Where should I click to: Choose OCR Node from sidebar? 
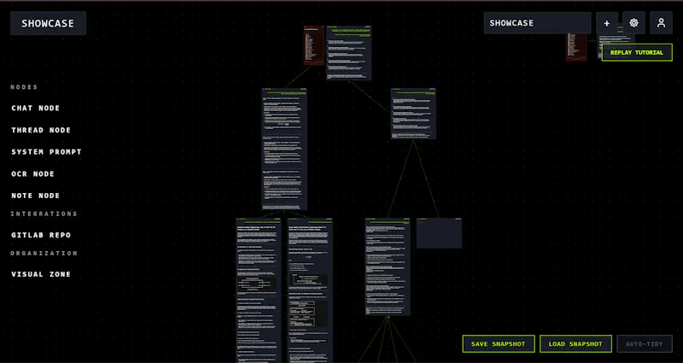click(x=33, y=173)
